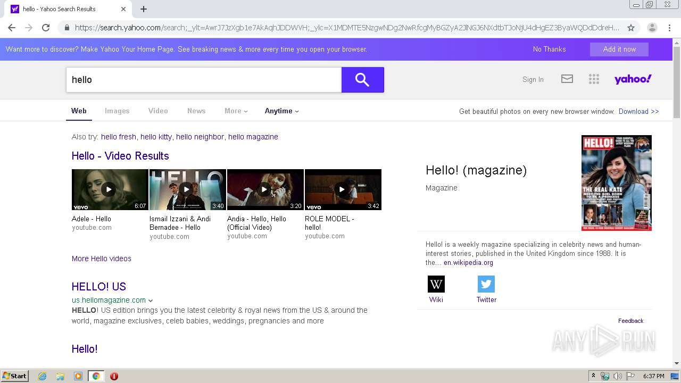Go to the Yahoo logo homepage
The image size is (681, 383).
(x=633, y=79)
